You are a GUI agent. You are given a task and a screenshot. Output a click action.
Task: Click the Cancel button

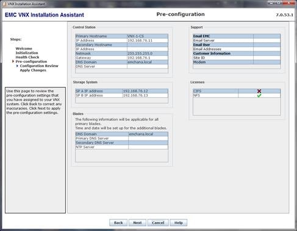158,222
